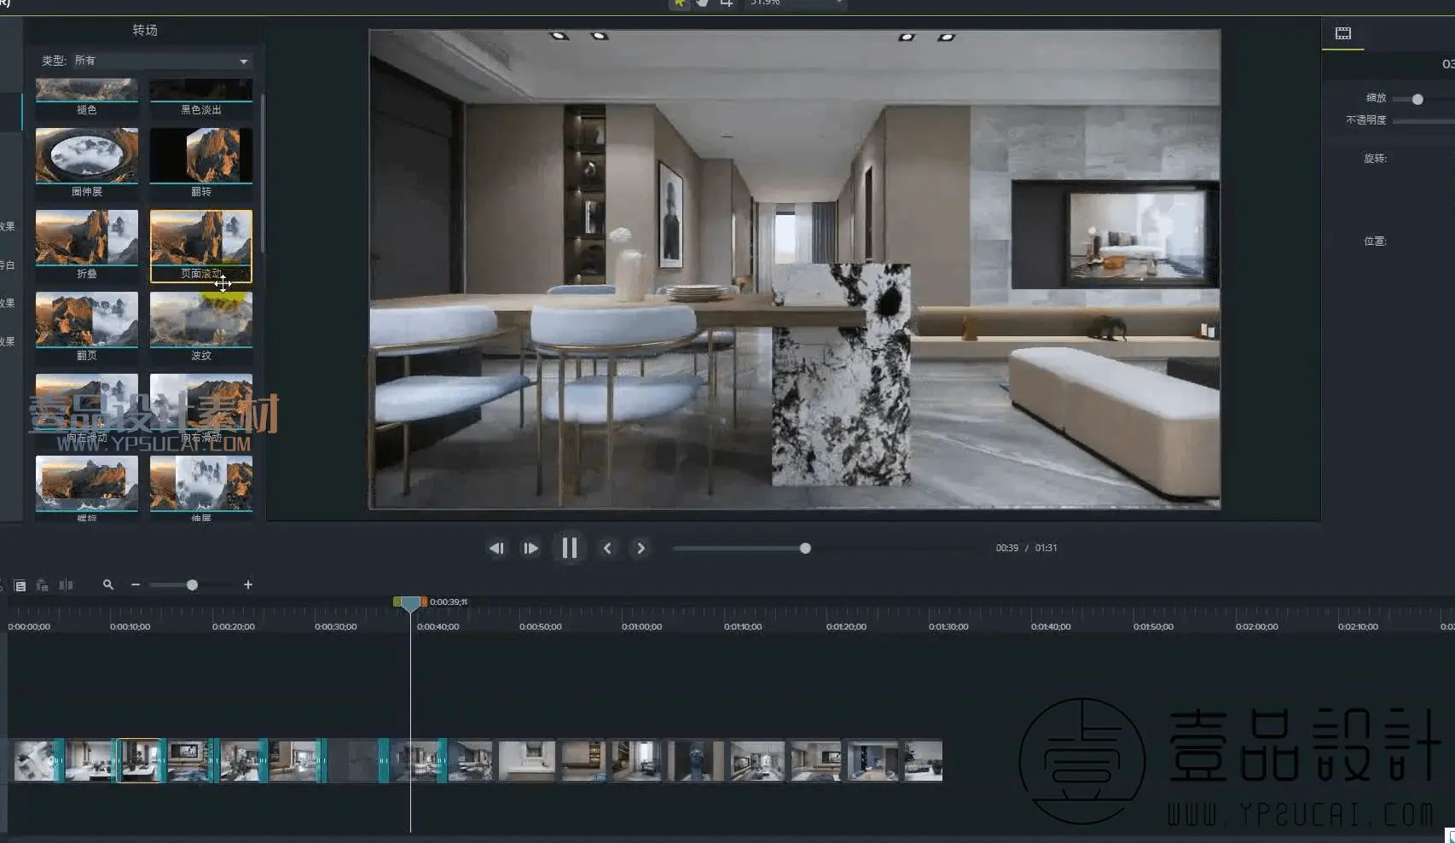This screenshot has height=843, width=1455.
Task: Select the first floor-plan clip on the timeline
Action: [35, 760]
